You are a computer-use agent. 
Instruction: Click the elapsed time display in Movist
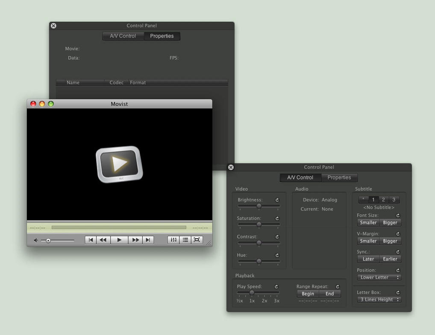[x=38, y=228]
